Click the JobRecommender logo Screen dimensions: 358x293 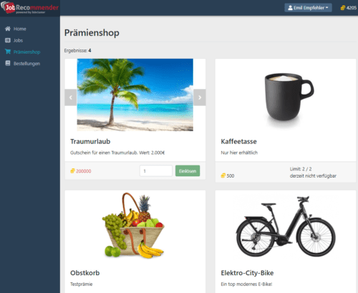click(29, 8)
